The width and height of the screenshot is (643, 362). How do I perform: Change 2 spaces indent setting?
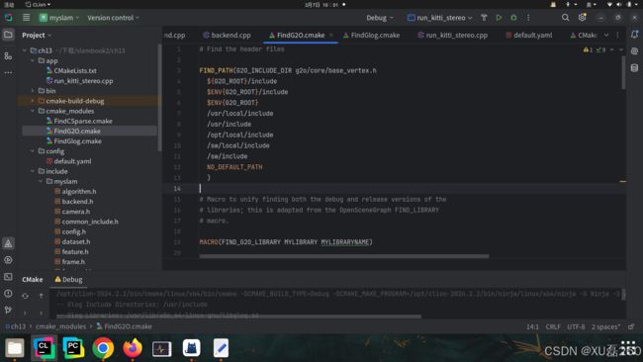(x=605, y=327)
